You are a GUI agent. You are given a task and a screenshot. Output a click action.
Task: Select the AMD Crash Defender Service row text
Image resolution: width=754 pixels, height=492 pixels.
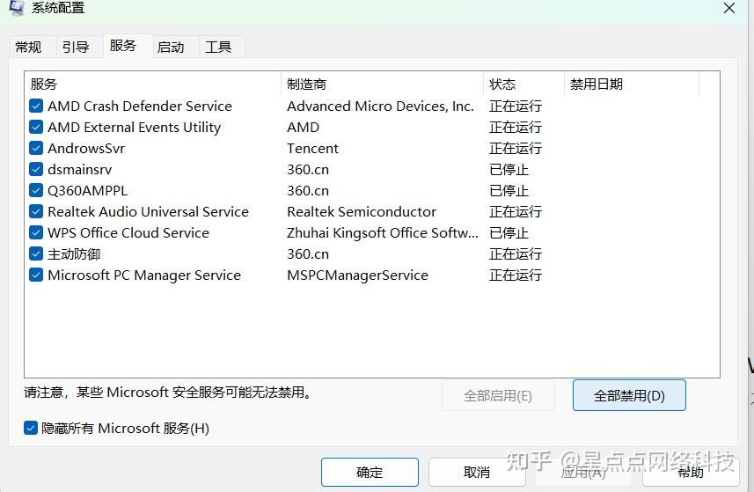click(140, 106)
